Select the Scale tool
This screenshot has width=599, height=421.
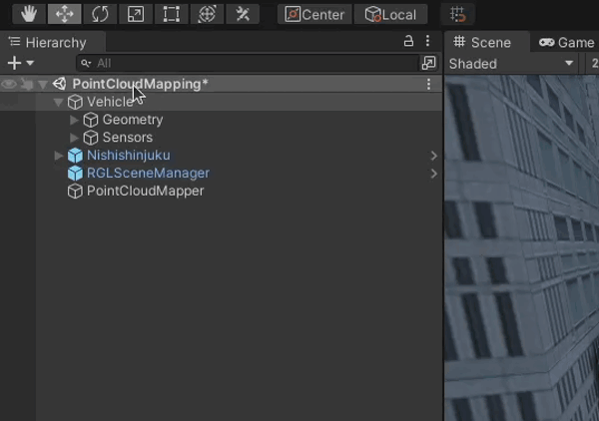[135, 14]
